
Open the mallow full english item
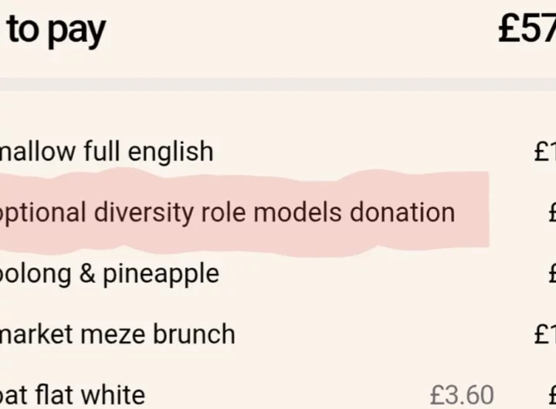point(107,152)
